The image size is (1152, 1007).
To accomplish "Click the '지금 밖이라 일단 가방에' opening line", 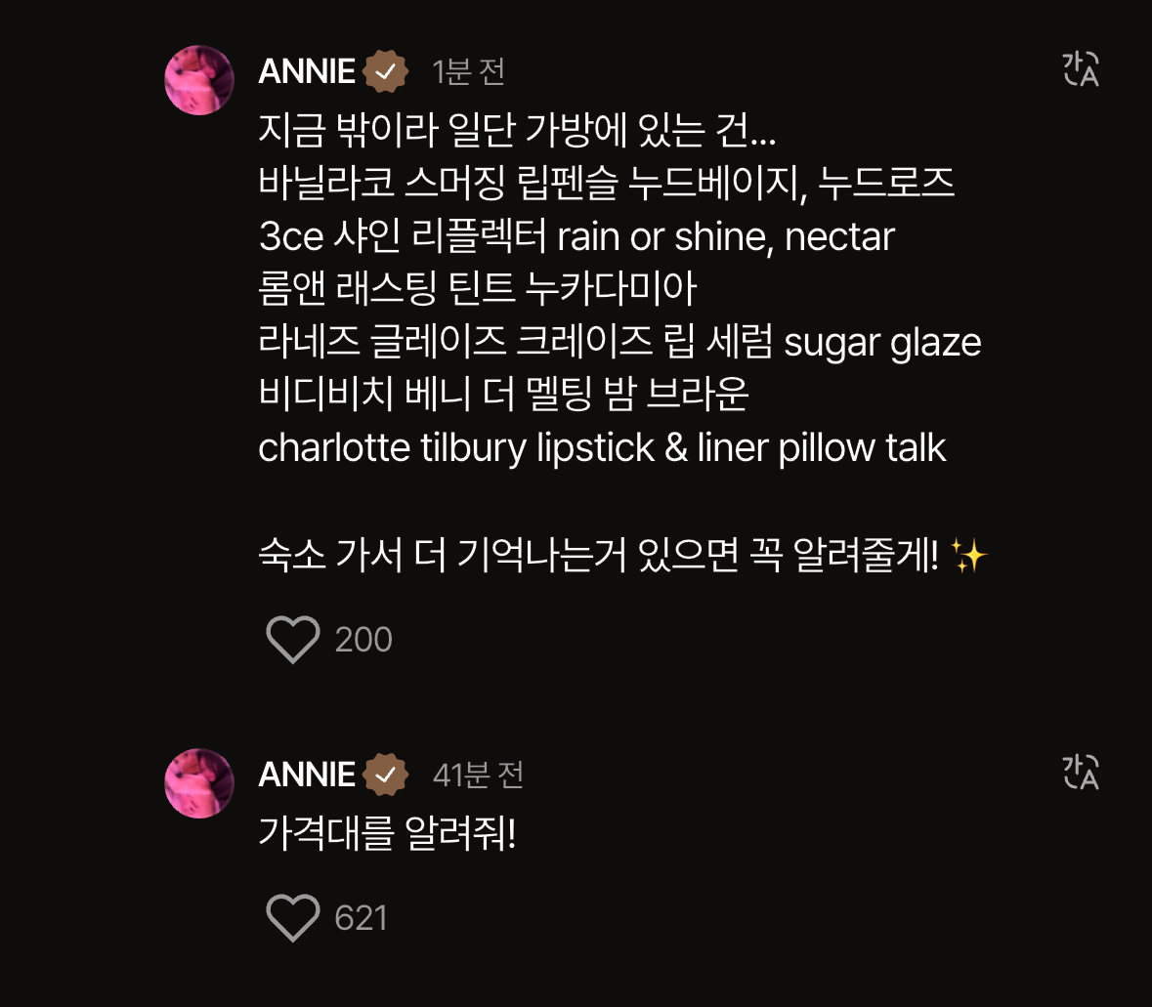I will click(x=517, y=131).
